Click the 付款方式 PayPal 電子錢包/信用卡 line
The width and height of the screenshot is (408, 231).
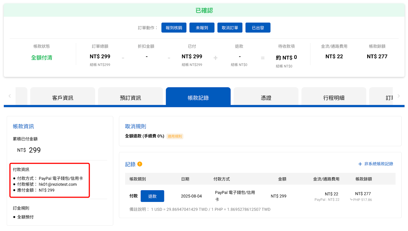(50, 178)
